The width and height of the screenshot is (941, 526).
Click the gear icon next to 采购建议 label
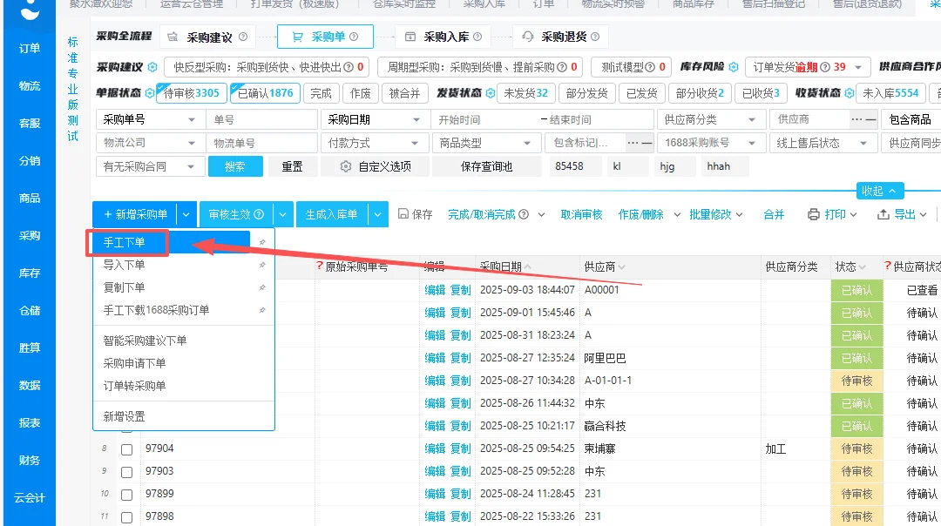pos(152,66)
